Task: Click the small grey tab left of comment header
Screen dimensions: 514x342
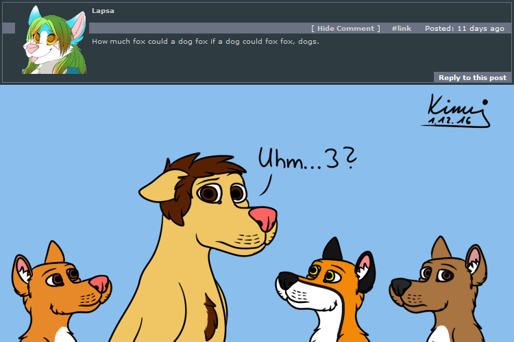Action: point(9,28)
